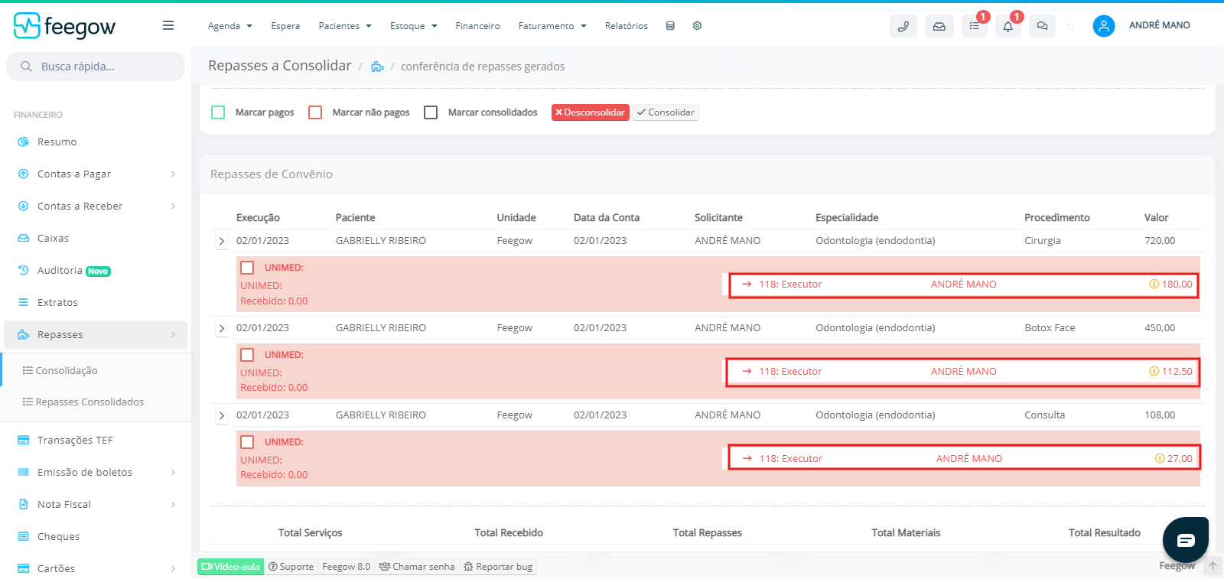Open the Agenda dropdown menu

pos(229,26)
